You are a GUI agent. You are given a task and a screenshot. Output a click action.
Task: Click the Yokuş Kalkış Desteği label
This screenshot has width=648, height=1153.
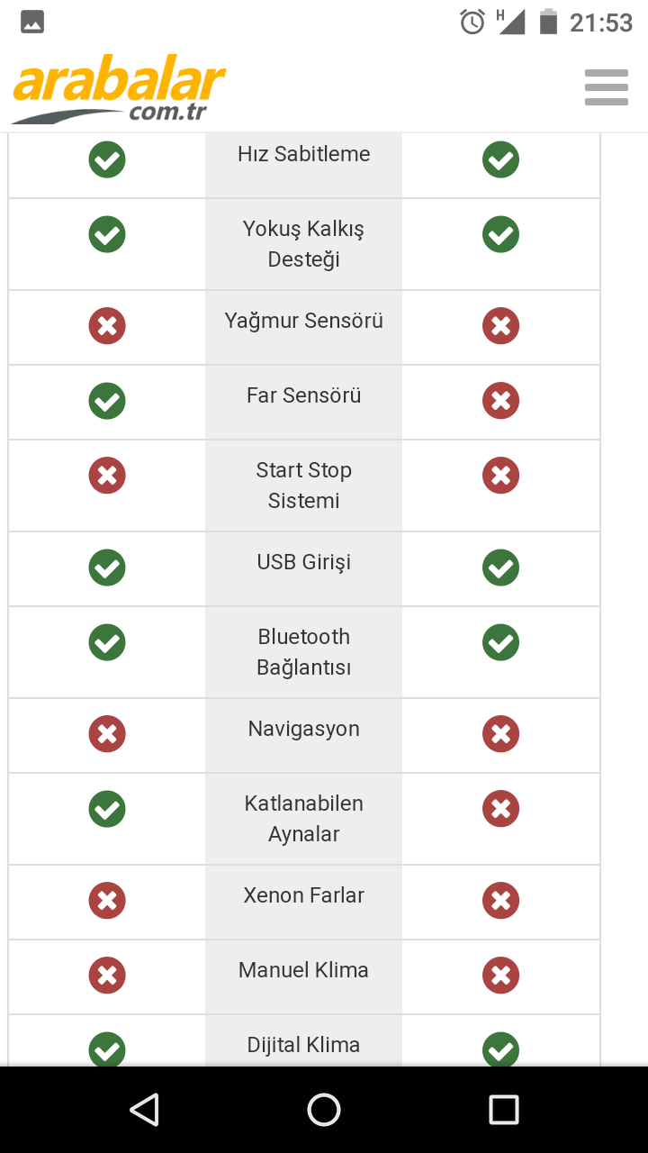click(x=303, y=244)
